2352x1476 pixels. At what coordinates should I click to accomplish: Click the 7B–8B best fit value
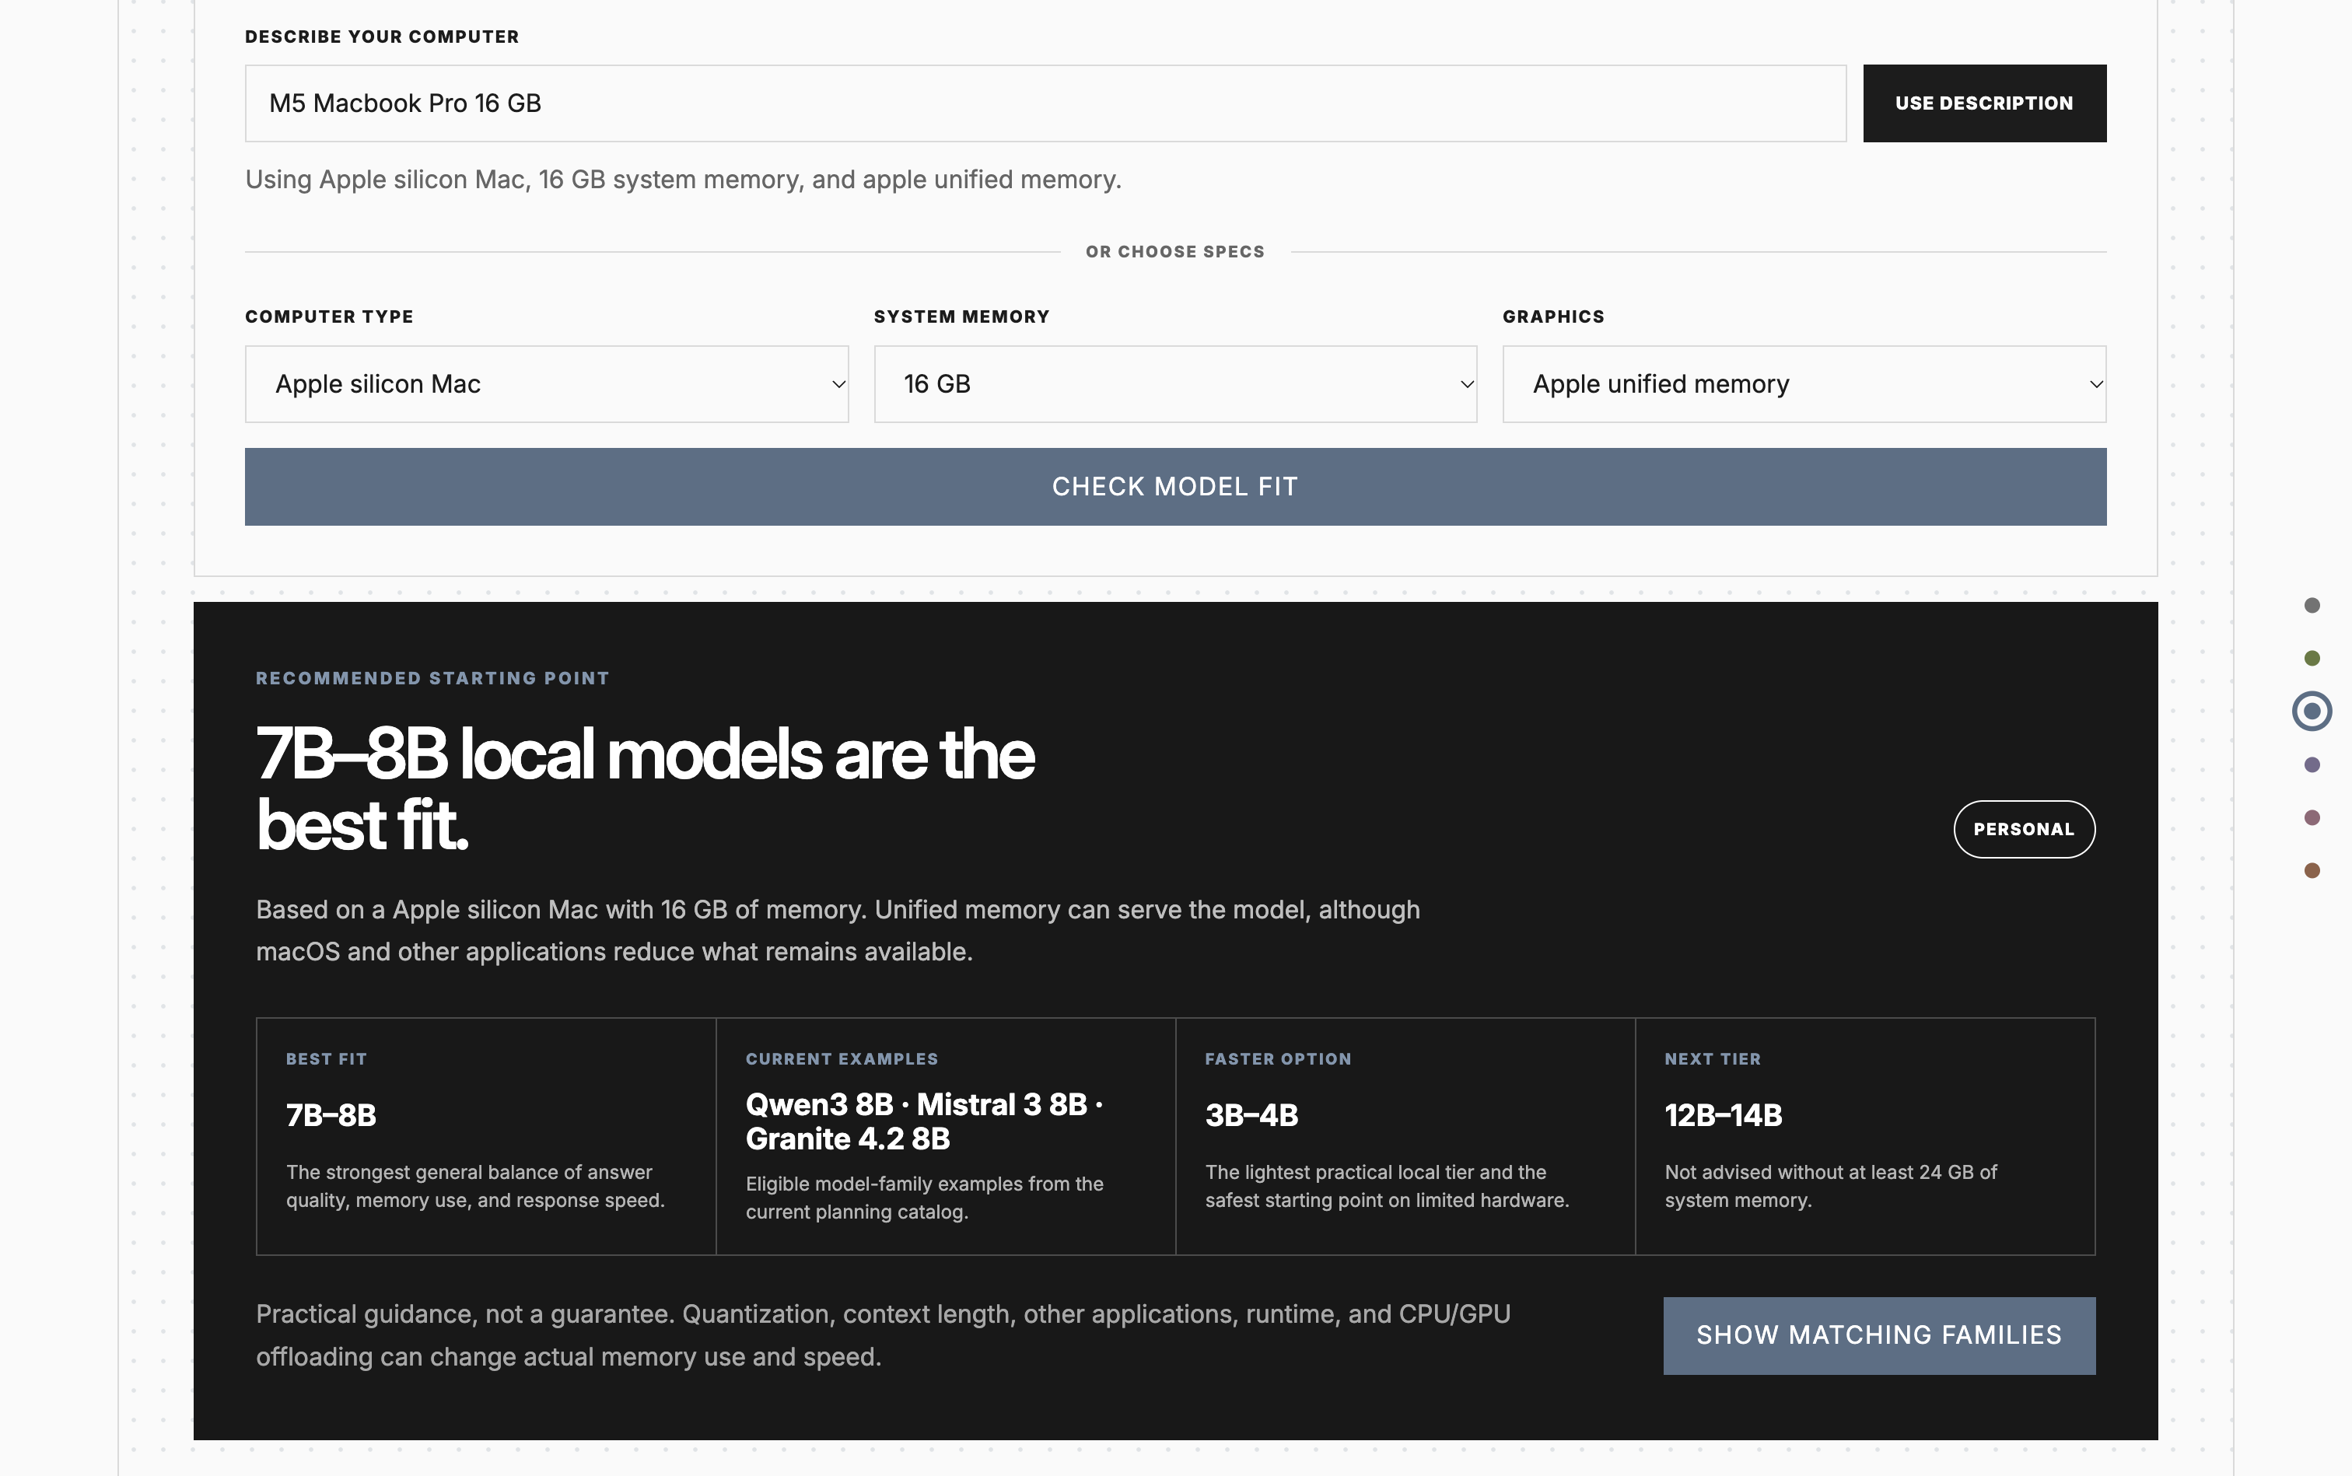click(x=331, y=1115)
